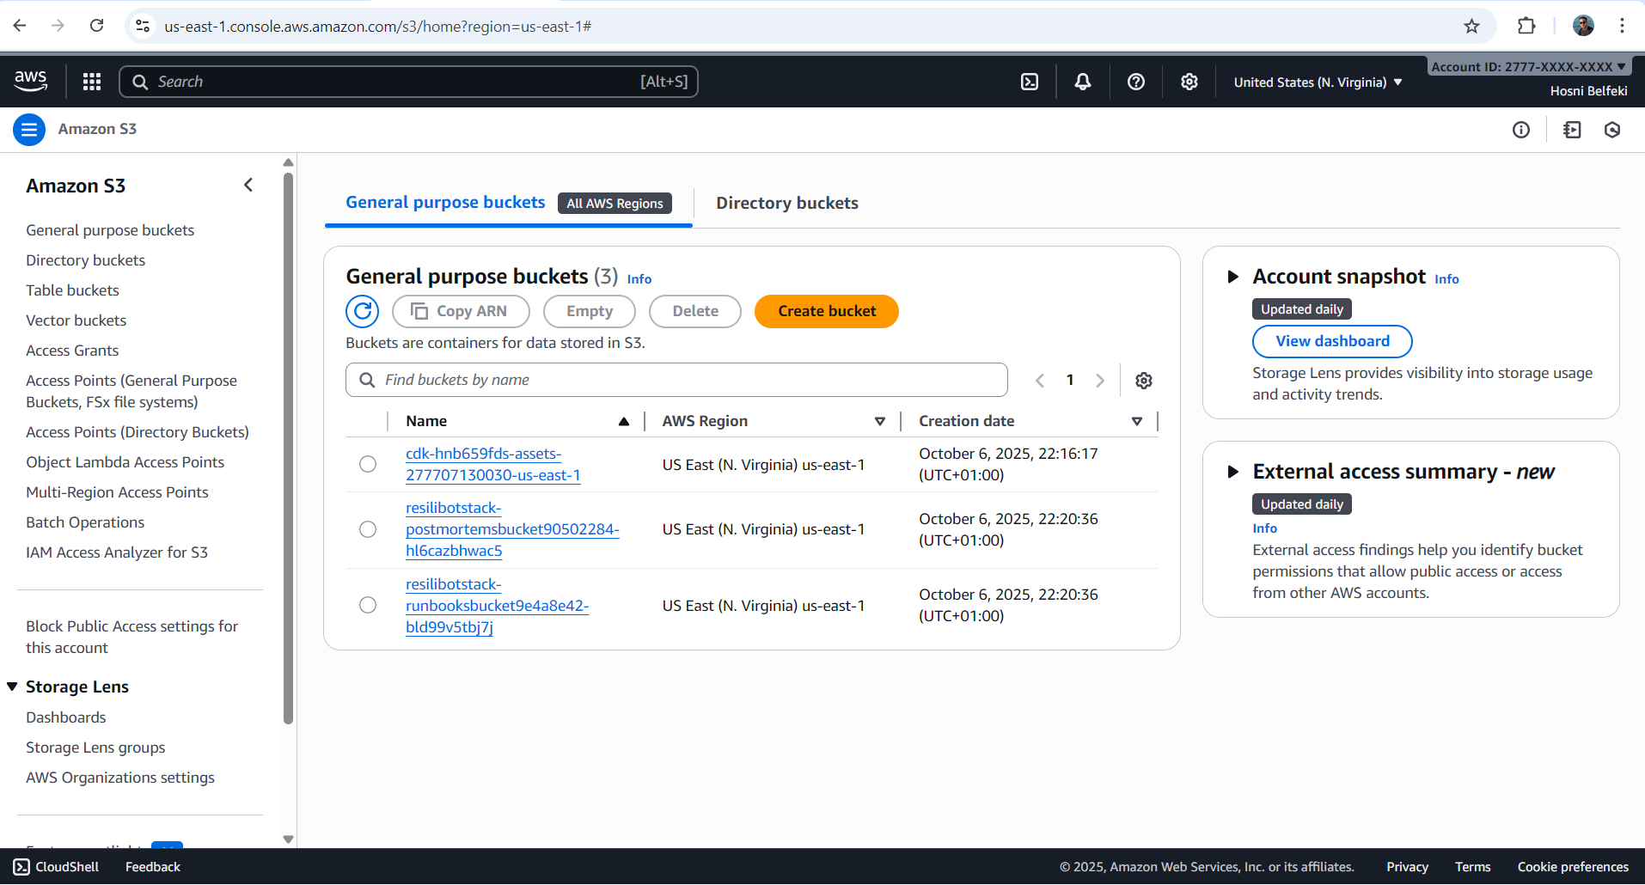Open Storage Lens Dashboards in sidebar

(66, 717)
